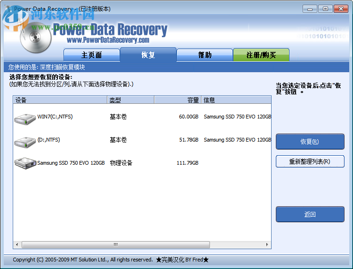
Task: Click the scroll right arrow
Action: click(x=267, y=244)
